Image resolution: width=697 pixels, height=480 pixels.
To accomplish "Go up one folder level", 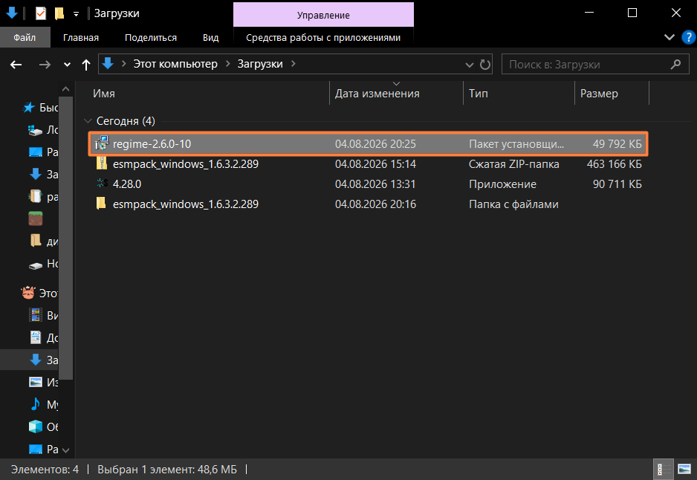I will pyautogui.click(x=86, y=65).
